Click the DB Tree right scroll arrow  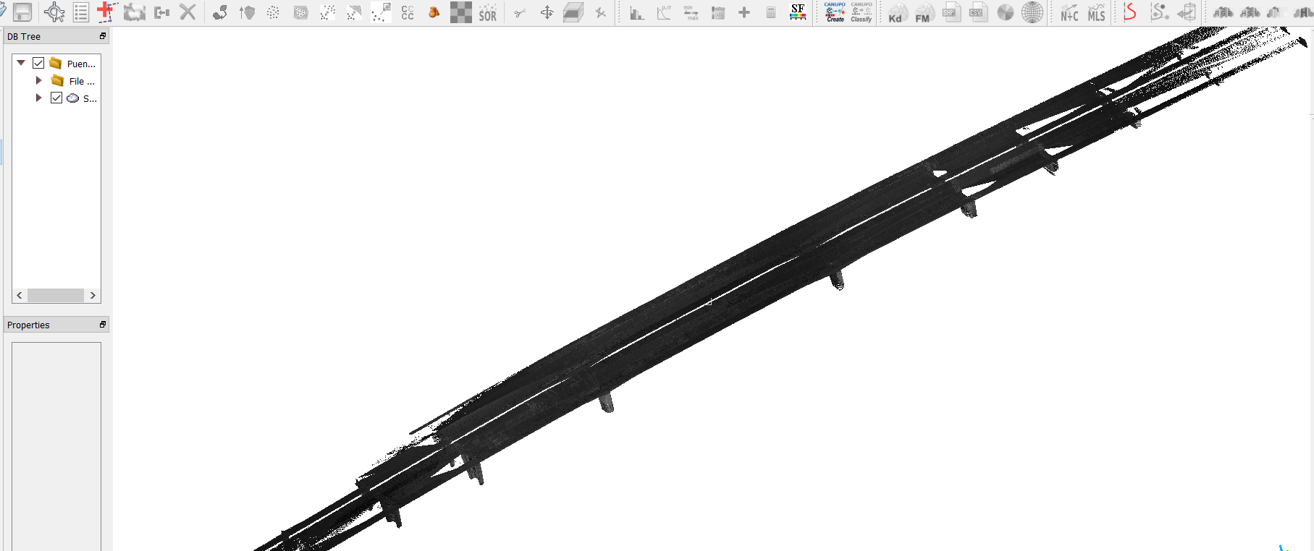[x=93, y=295]
